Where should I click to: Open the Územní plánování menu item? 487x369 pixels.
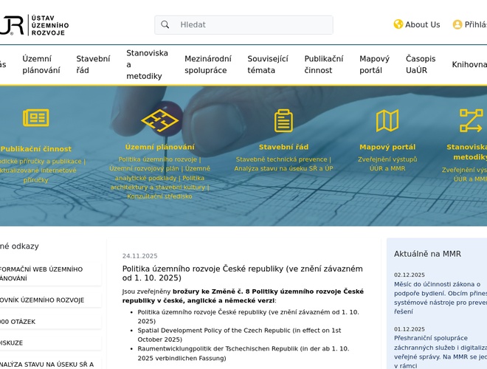click(x=41, y=65)
